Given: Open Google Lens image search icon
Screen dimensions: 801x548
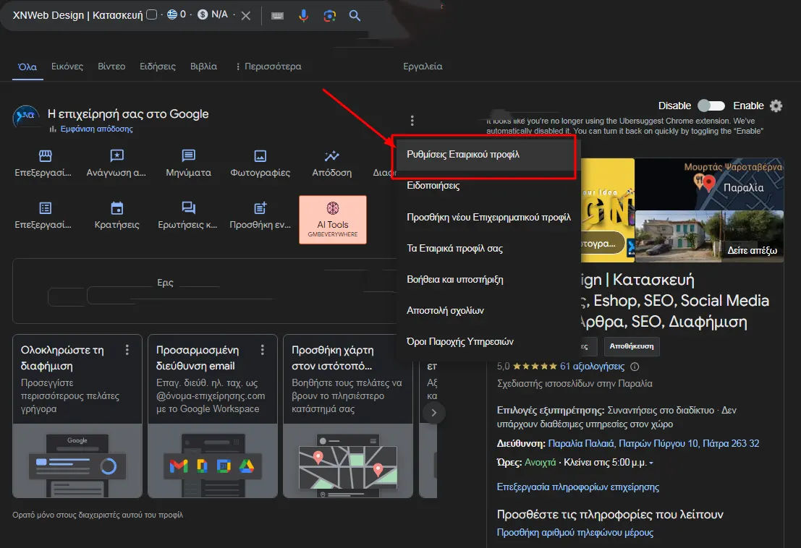Looking at the screenshot, I should click(x=329, y=16).
